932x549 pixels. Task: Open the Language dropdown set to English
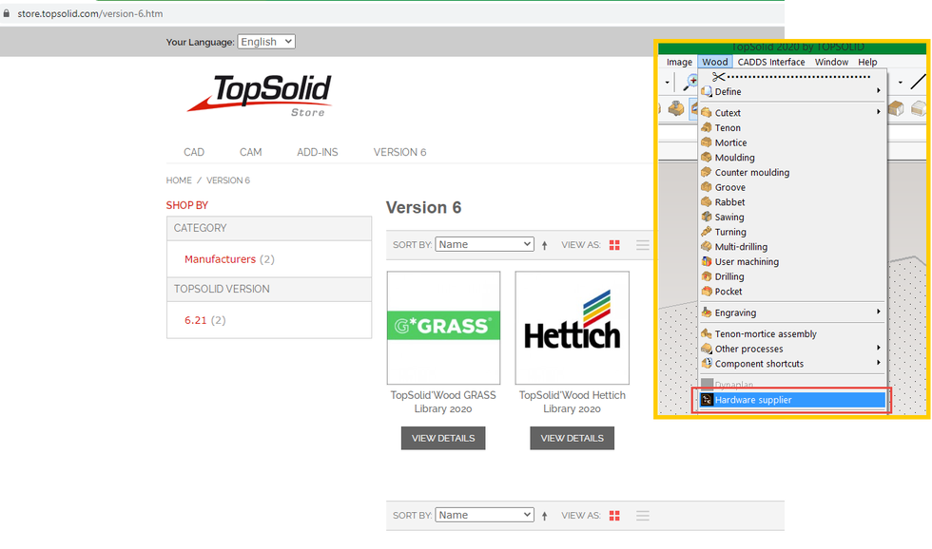click(266, 42)
